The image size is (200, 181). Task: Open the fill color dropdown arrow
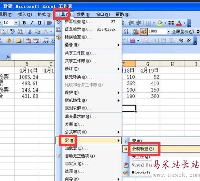click(165, 23)
